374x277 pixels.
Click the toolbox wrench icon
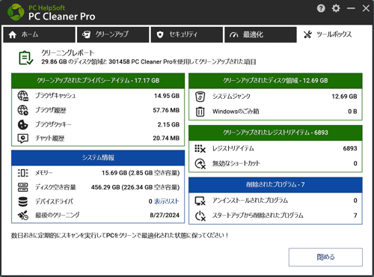(307, 34)
